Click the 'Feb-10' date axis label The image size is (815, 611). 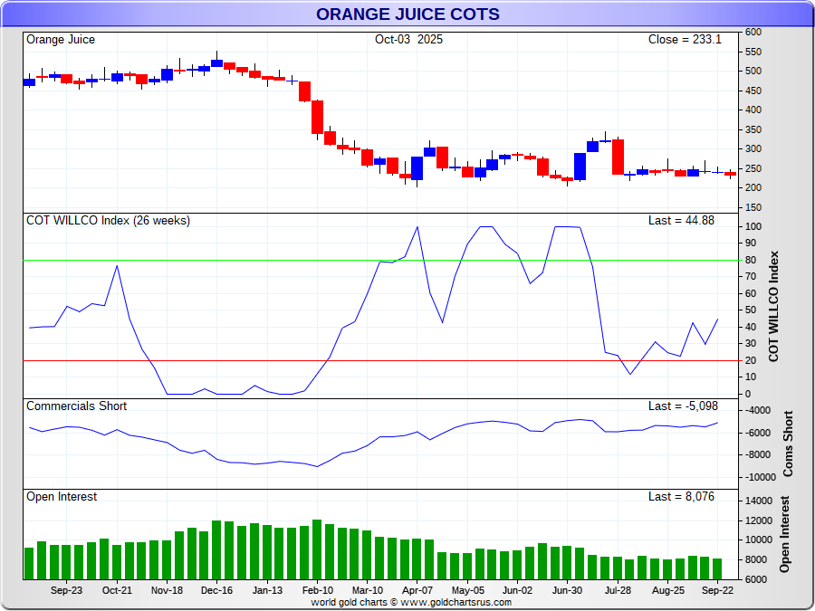click(317, 591)
